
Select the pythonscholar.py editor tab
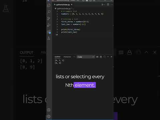pos(63,5)
